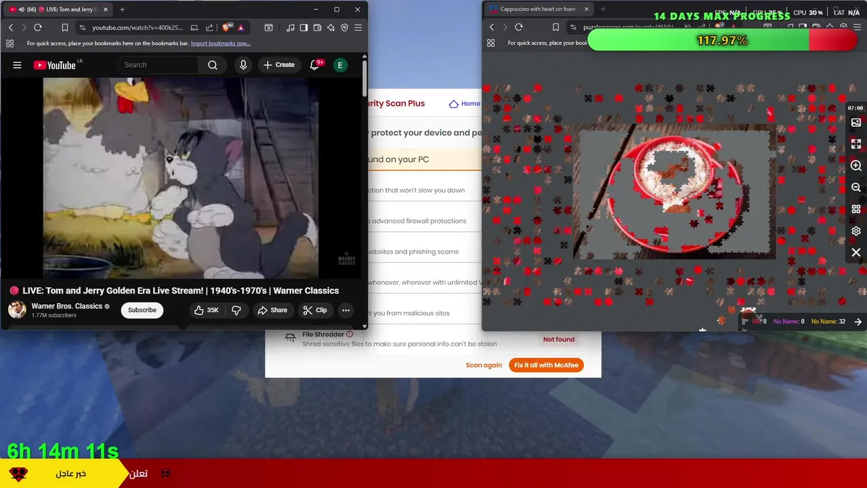The width and height of the screenshot is (867, 488).
Task: Click the File Shredder info icon
Action: pos(350,334)
